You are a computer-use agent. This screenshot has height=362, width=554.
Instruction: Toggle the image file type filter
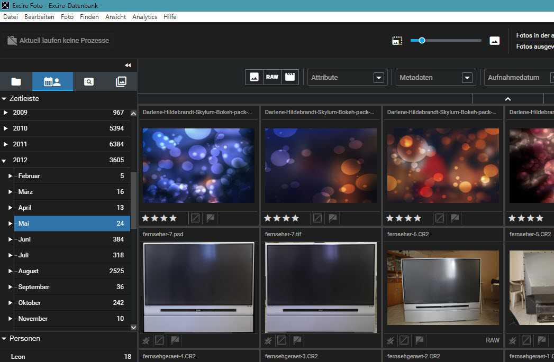pos(254,77)
